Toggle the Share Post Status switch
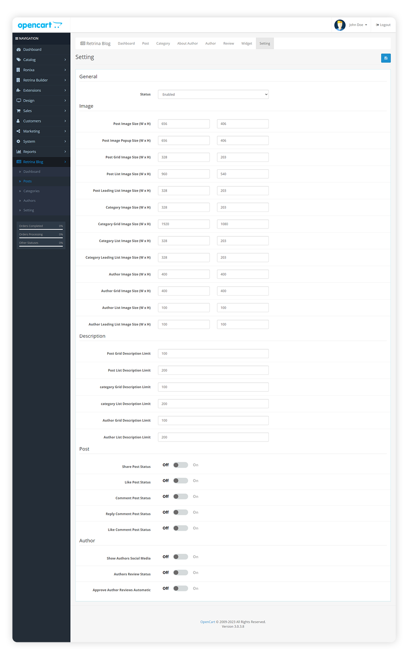Viewport: 408px width, 670px height. (x=181, y=465)
